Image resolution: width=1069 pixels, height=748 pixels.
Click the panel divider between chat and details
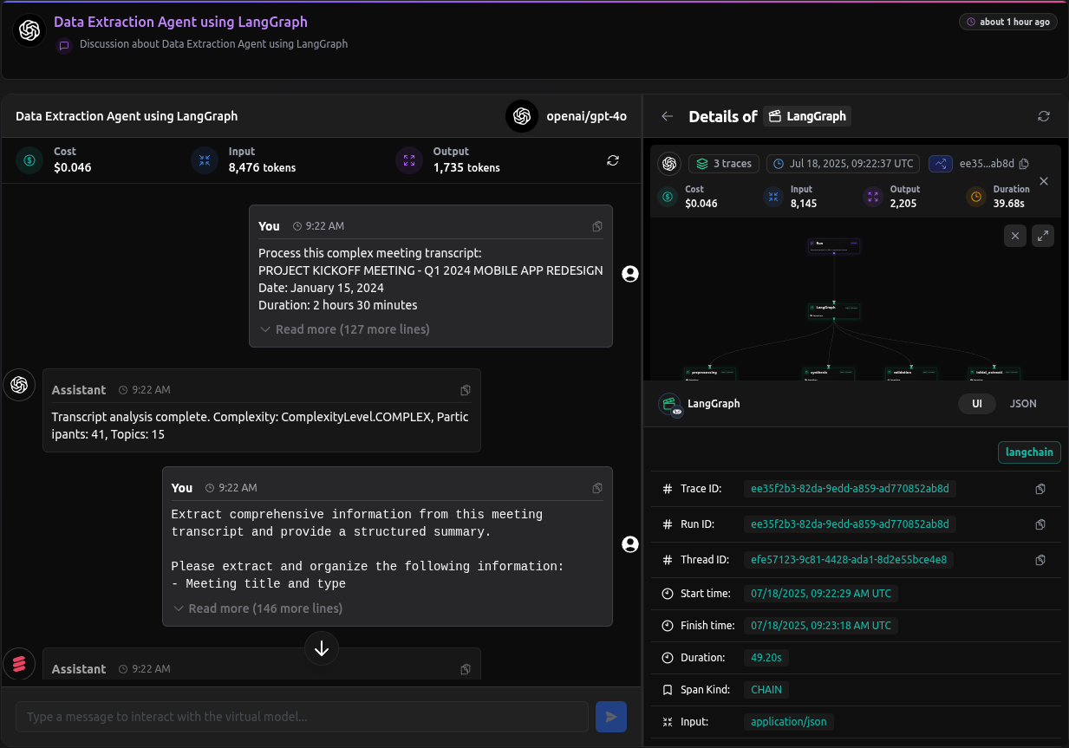(x=642, y=416)
